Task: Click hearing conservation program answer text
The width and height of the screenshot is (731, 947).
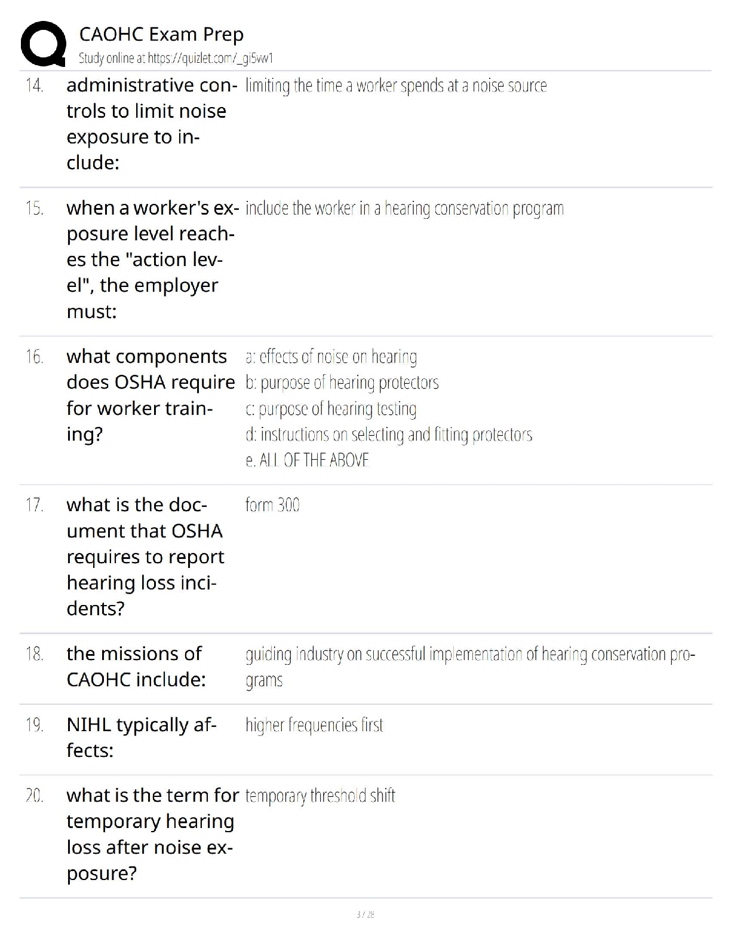Action: pyautogui.click(x=404, y=208)
